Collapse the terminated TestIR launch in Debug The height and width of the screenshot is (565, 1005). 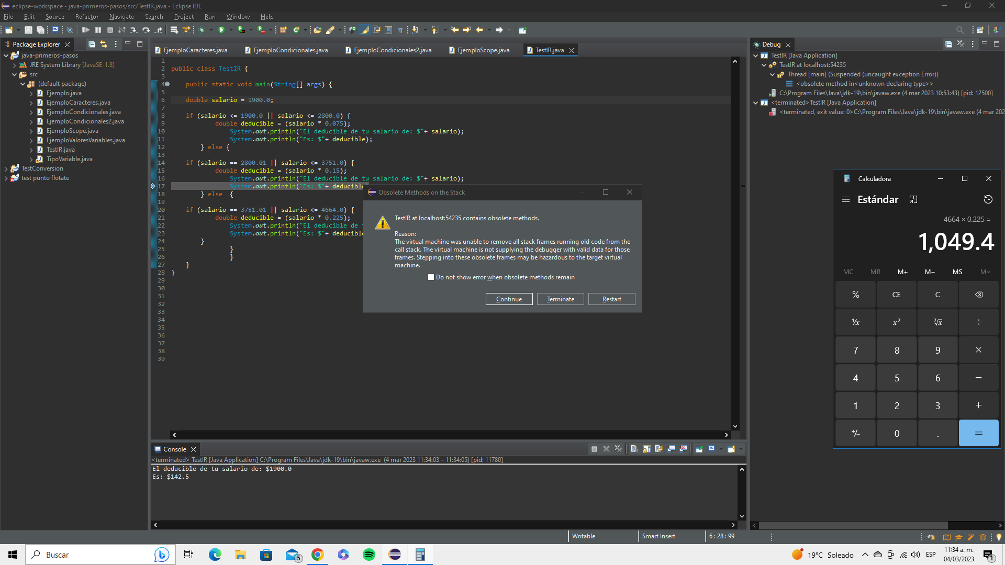click(x=755, y=103)
